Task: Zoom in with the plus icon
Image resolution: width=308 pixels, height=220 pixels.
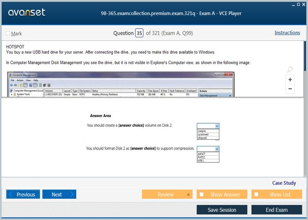Action: [x=290, y=80]
